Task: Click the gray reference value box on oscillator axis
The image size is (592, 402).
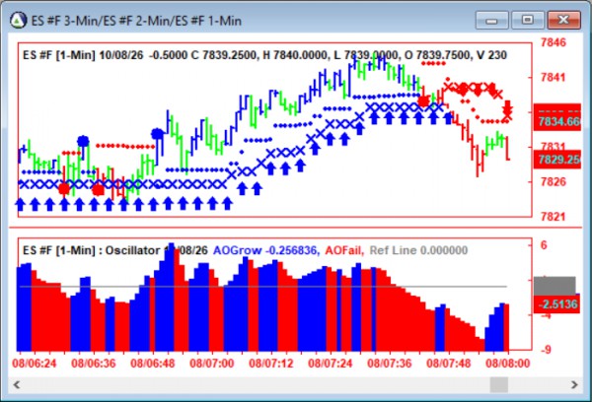Action: pyautogui.click(x=555, y=286)
